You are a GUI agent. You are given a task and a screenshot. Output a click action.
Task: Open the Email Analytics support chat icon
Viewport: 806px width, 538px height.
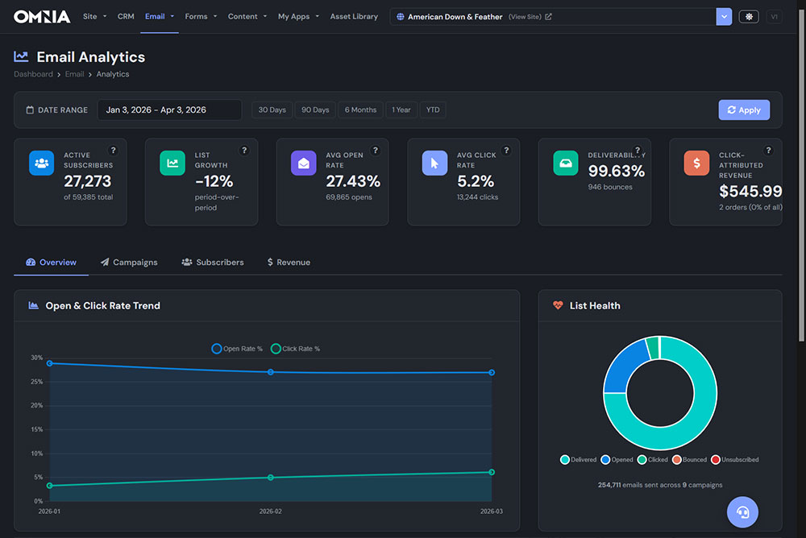click(x=742, y=512)
